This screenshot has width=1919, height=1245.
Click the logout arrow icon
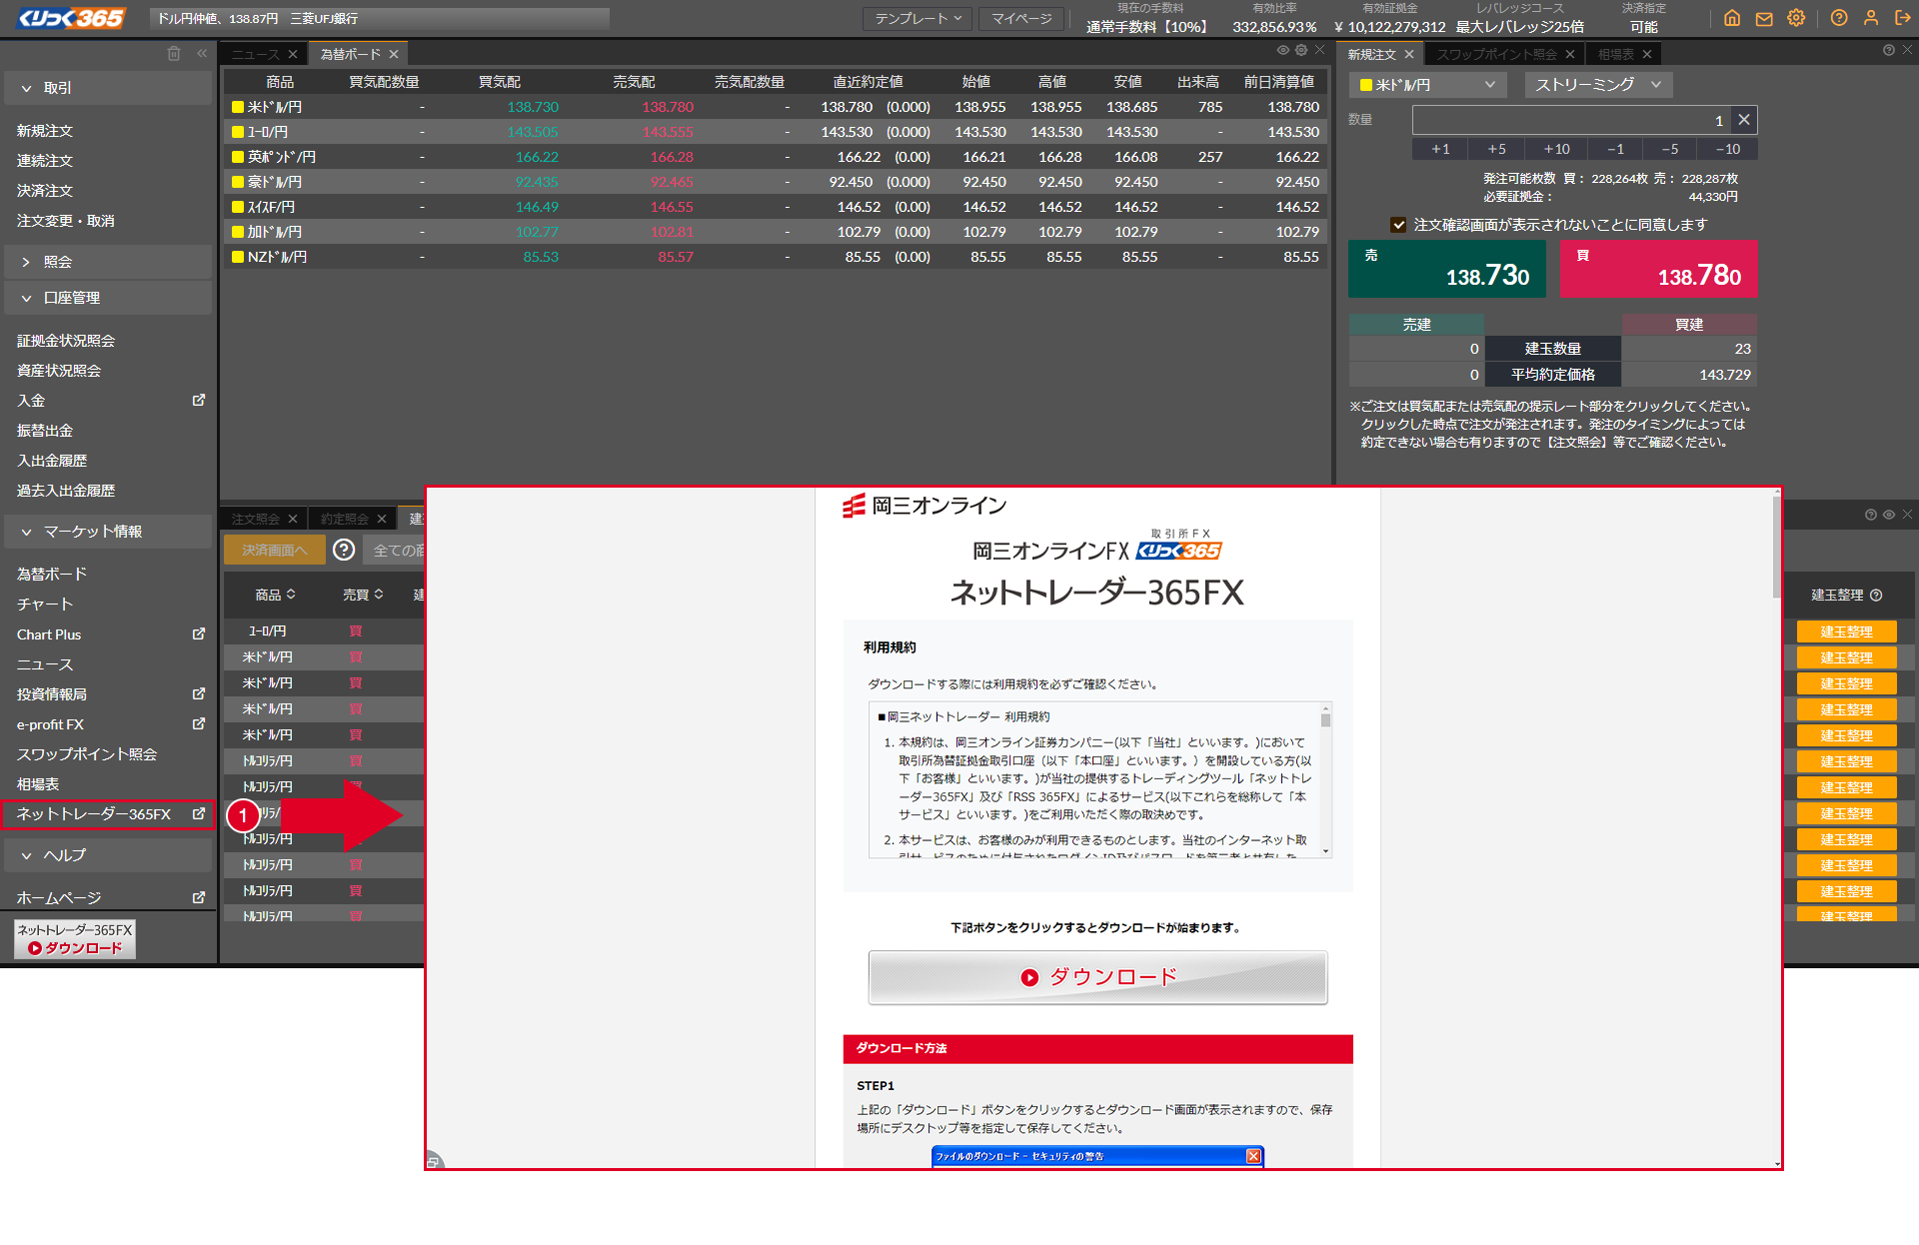click(1903, 18)
